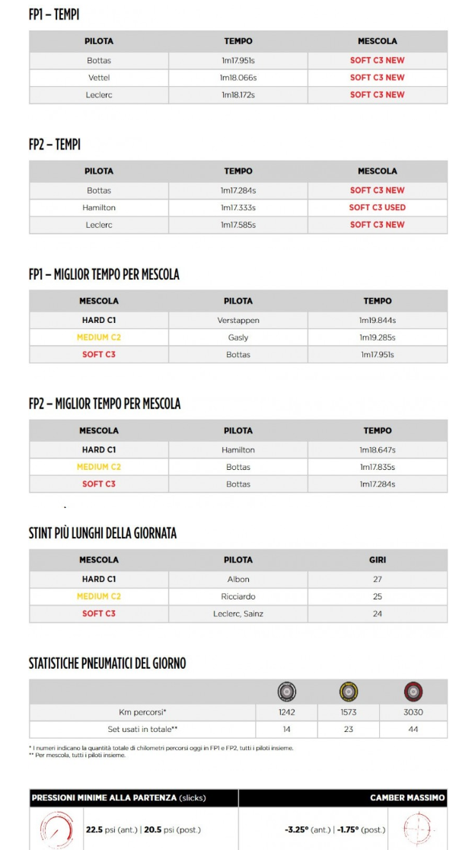475x850 pixels.
Task: Click the yellow medium tyre icon
Action: pyautogui.click(x=349, y=692)
